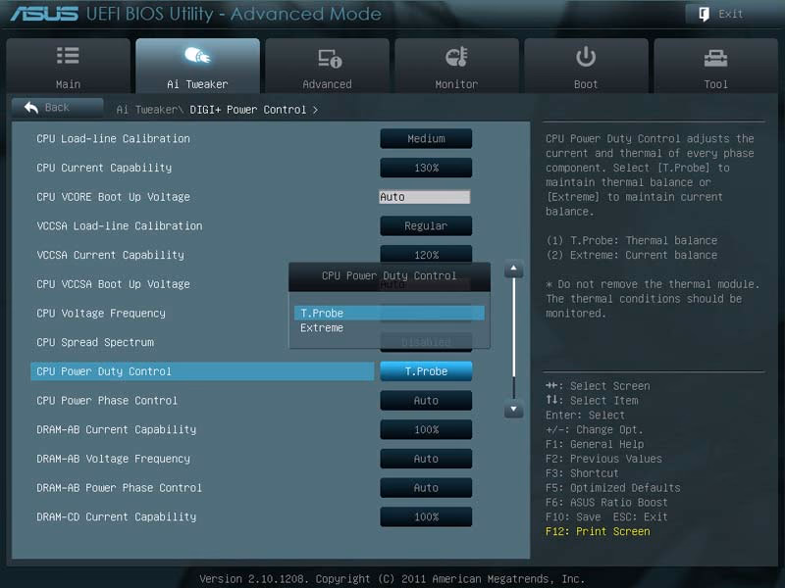This screenshot has height=588, width=785.
Task: Select the CPU Load-line Calibration label
Action: pos(113,138)
